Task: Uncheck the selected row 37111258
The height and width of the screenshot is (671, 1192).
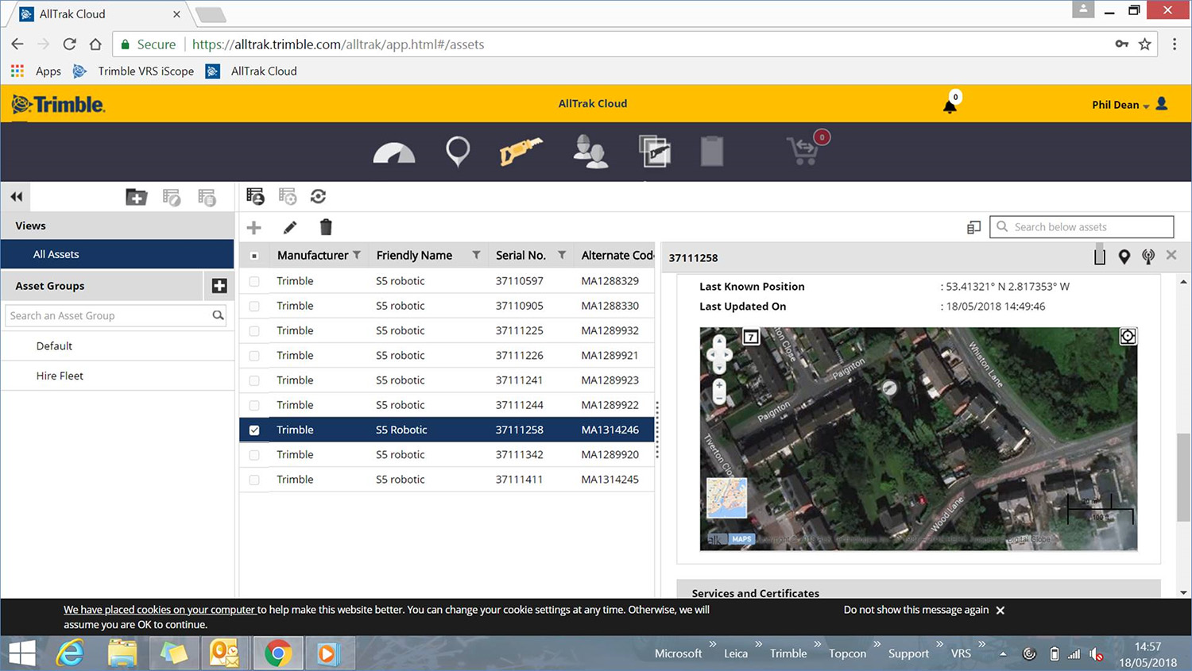Action: coord(254,430)
